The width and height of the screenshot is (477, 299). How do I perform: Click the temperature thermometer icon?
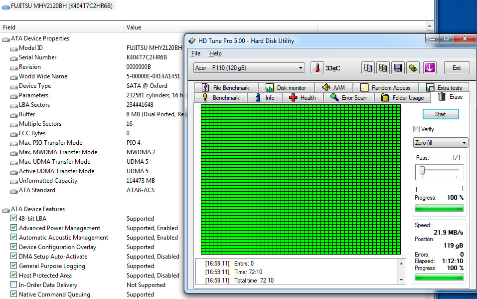[317, 68]
